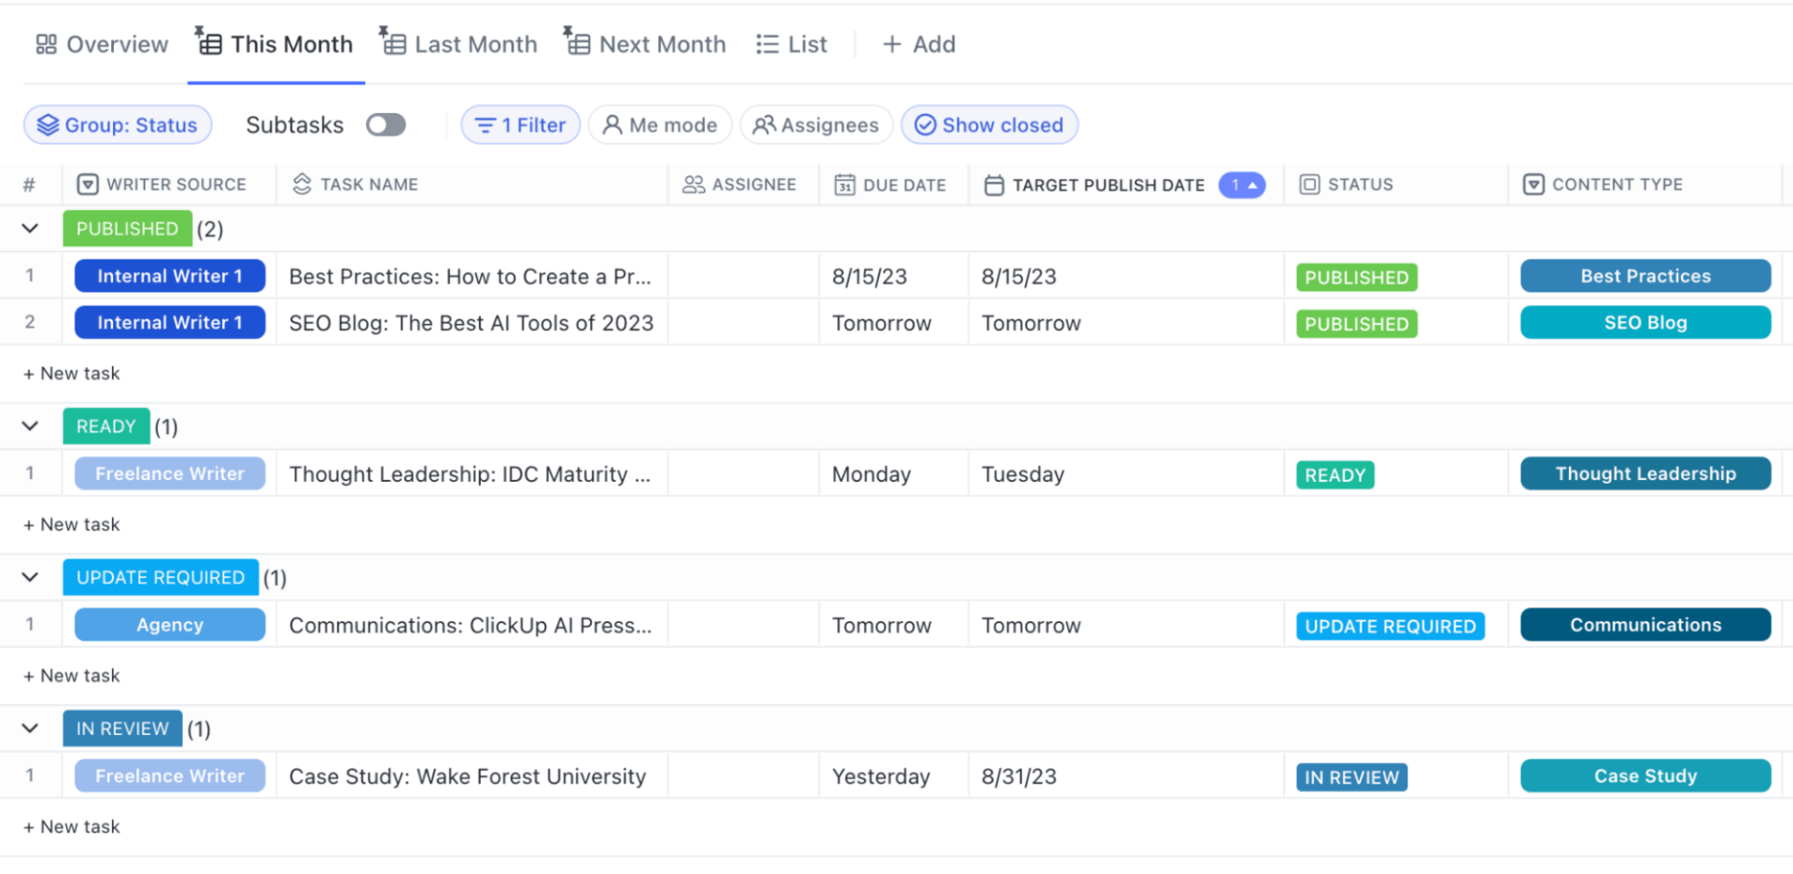Click the IN REVIEW group header label
The height and width of the screenshot is (874, 1793).
[x=122, y=728]
